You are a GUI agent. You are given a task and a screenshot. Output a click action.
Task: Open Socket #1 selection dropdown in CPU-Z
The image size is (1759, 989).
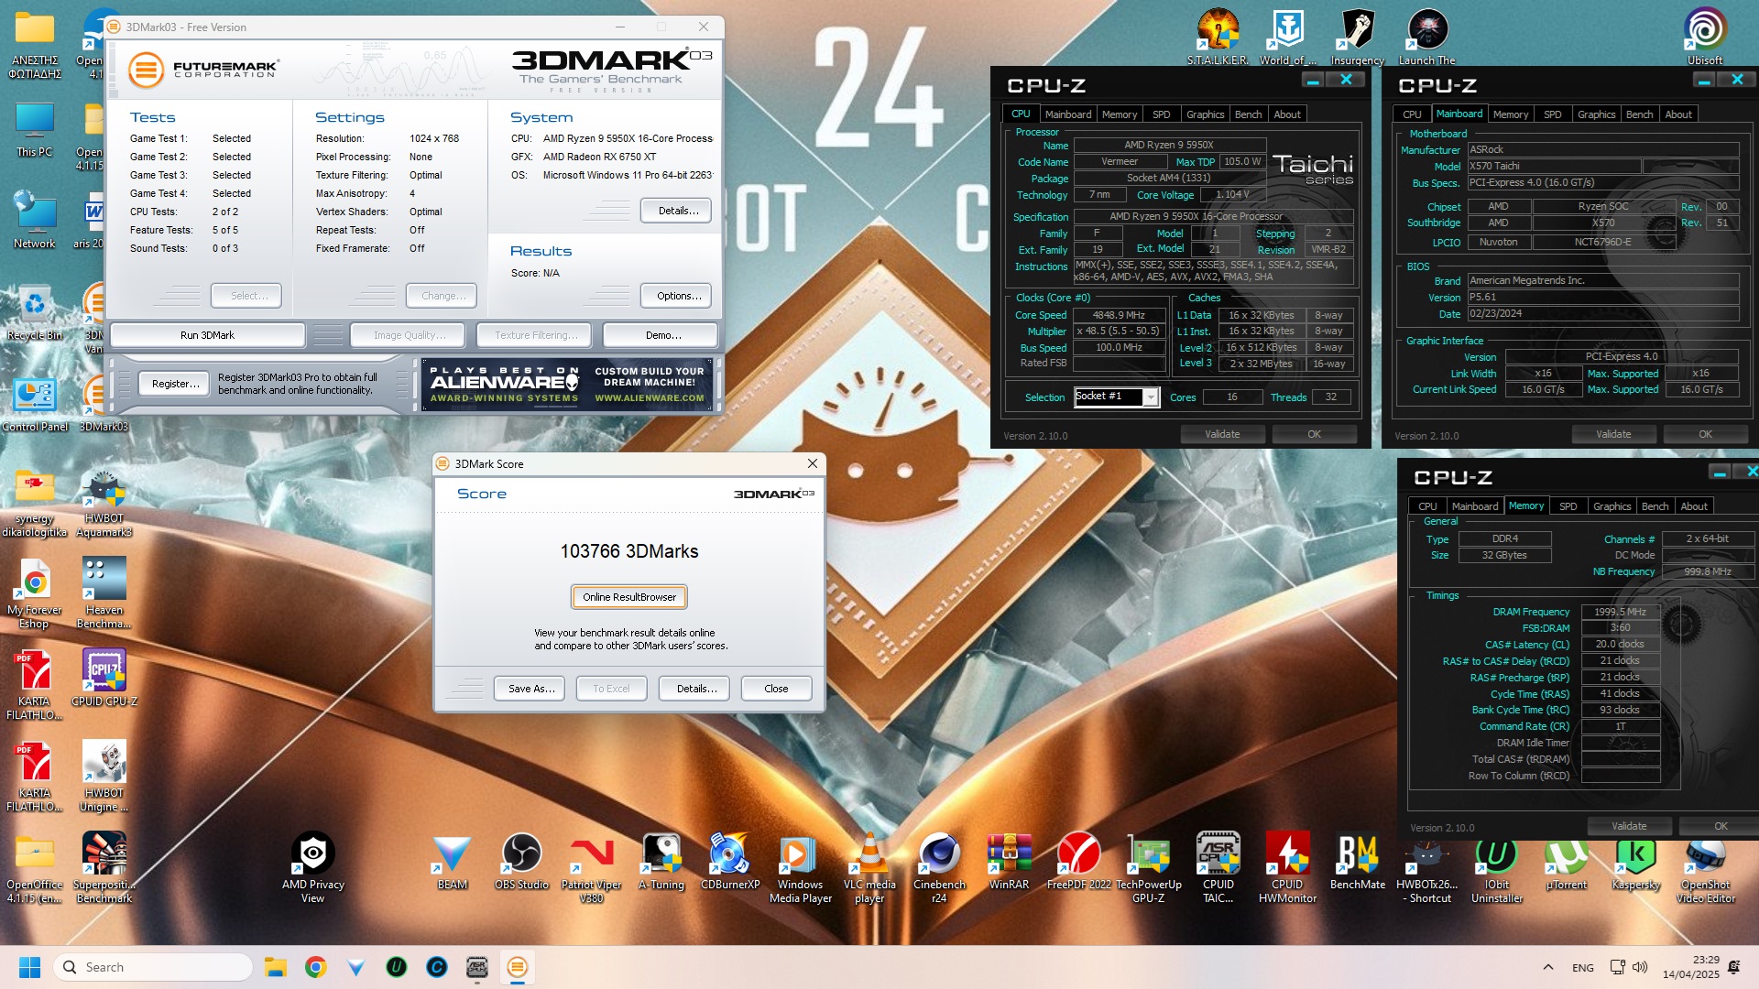tap(1117, 397)
